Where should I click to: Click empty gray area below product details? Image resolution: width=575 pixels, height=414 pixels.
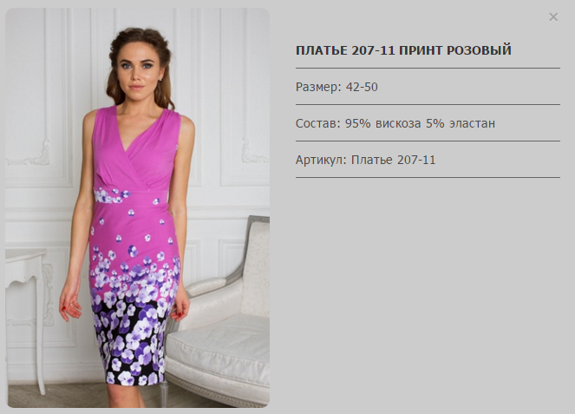point(428,293)
